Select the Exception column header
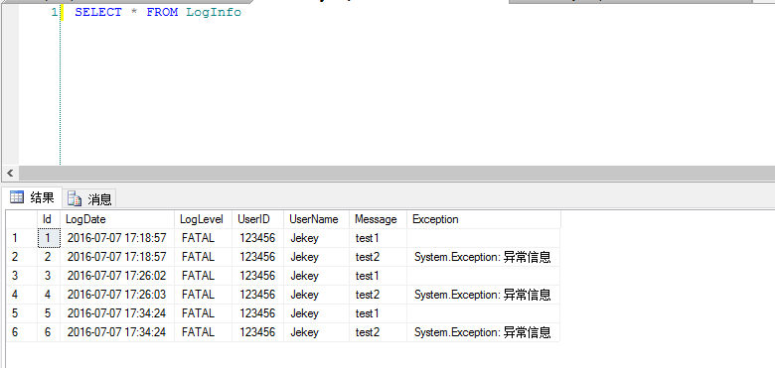775x368 pixels. (x=484, y=219)
